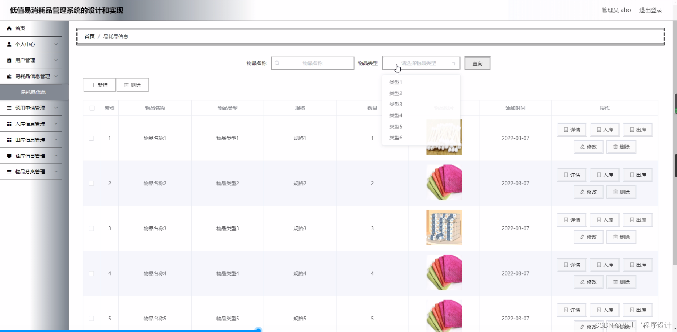
Task: Toggle the select-all checkbox in table header
Action: (x=93, y=108)
